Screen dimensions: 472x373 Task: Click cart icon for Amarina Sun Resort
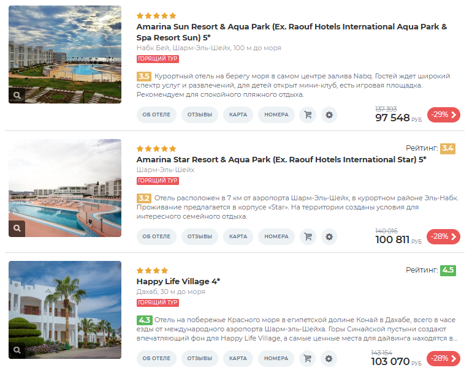(x=308, y=115)
